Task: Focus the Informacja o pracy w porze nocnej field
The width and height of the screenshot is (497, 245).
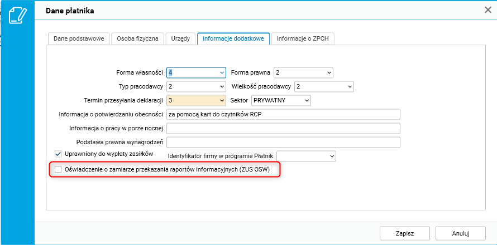Action: (283, 128)
